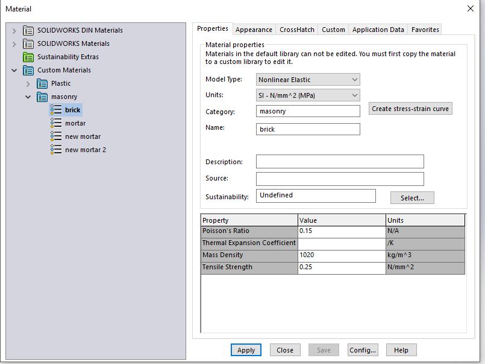
Task: Click the mortar material icon
Action: click(56, 123)
